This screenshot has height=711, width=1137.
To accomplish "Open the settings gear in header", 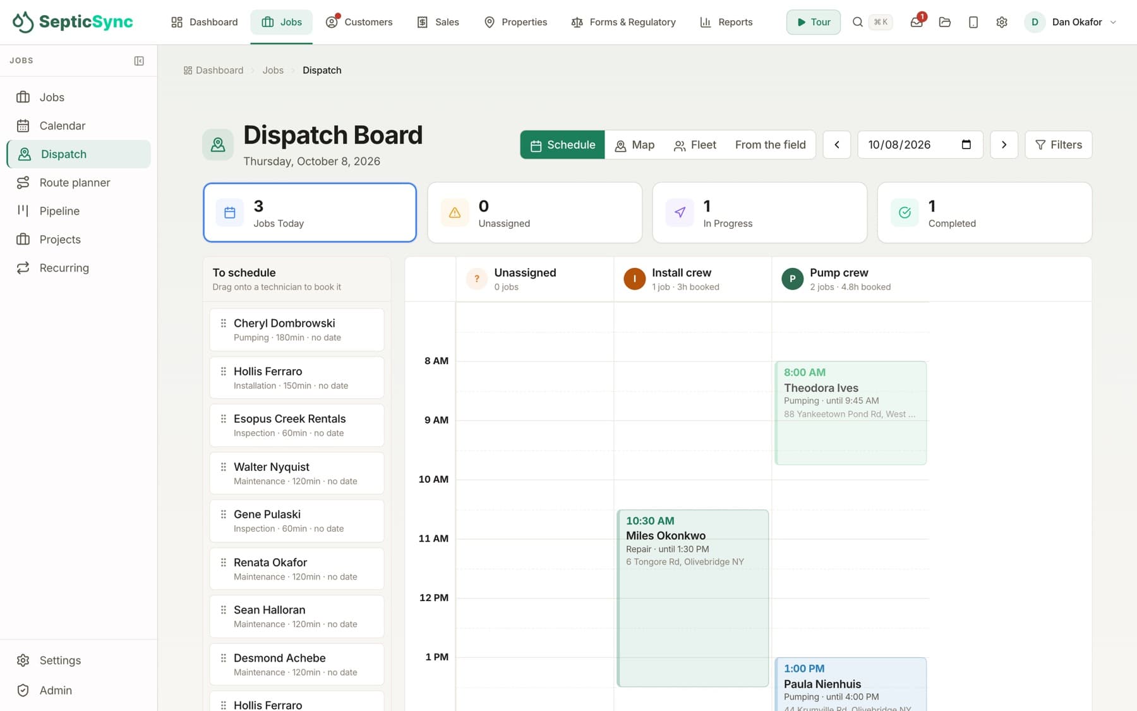I will coord(1002,22).
